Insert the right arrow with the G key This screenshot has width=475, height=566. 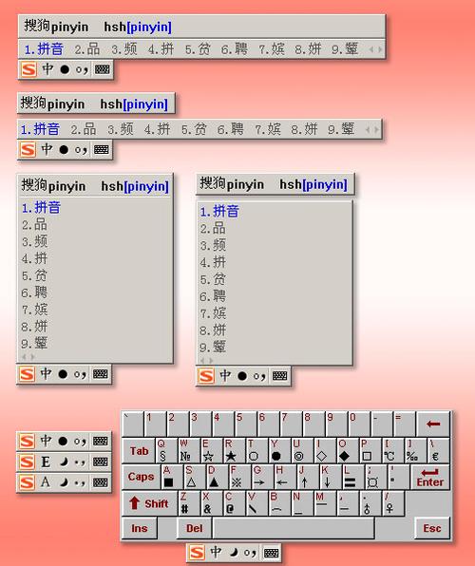point(262,477)
